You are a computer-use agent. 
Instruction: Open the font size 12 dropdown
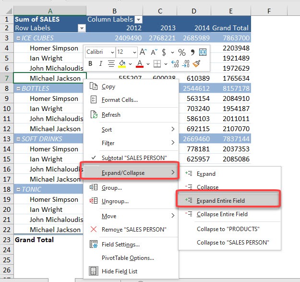click(x=134, y=52)
